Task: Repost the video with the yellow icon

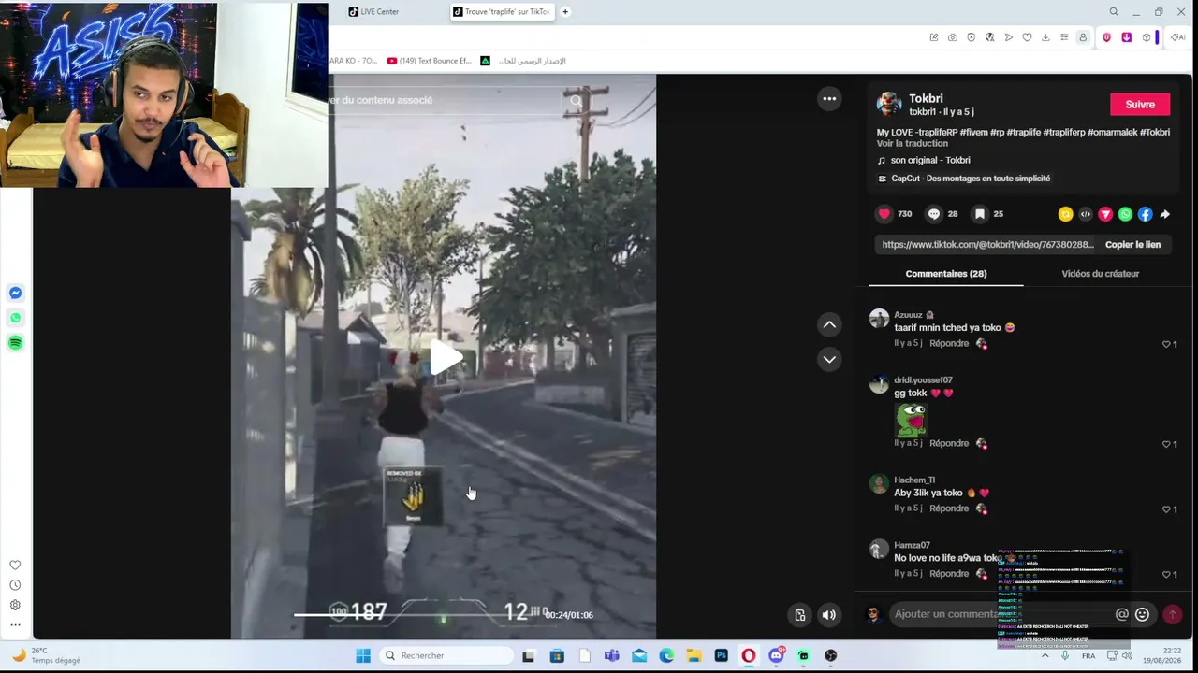Action: tap(1065, 214)
